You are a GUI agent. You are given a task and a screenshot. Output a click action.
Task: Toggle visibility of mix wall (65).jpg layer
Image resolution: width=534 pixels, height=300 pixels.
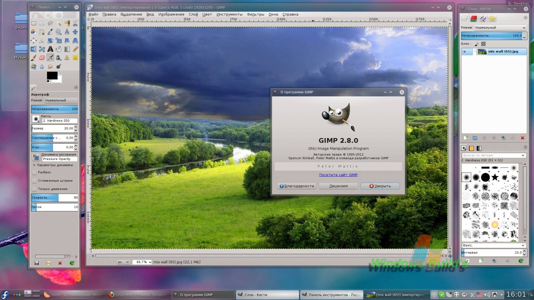pos(465,52)
